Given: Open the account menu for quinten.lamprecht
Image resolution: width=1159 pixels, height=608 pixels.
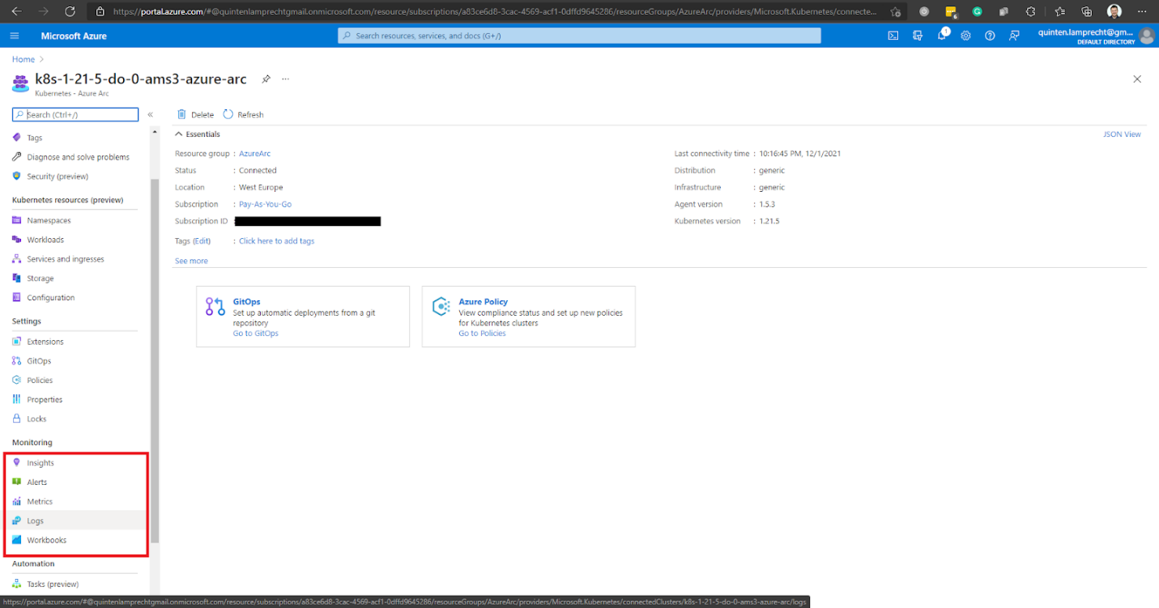Looking at the screenshot, I should pos(1096,36).
